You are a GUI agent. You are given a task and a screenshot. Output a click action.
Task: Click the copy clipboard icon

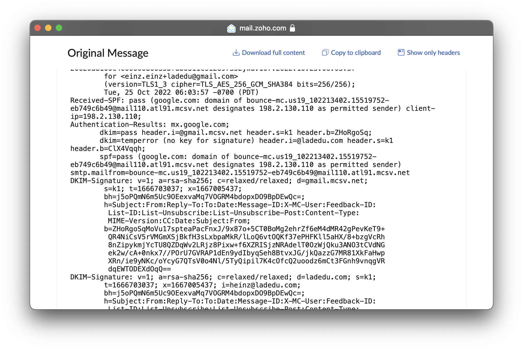point(325,52)
